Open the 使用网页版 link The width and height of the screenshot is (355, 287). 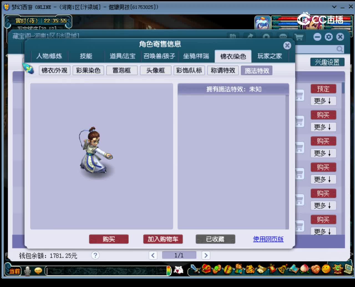point(268,239)
